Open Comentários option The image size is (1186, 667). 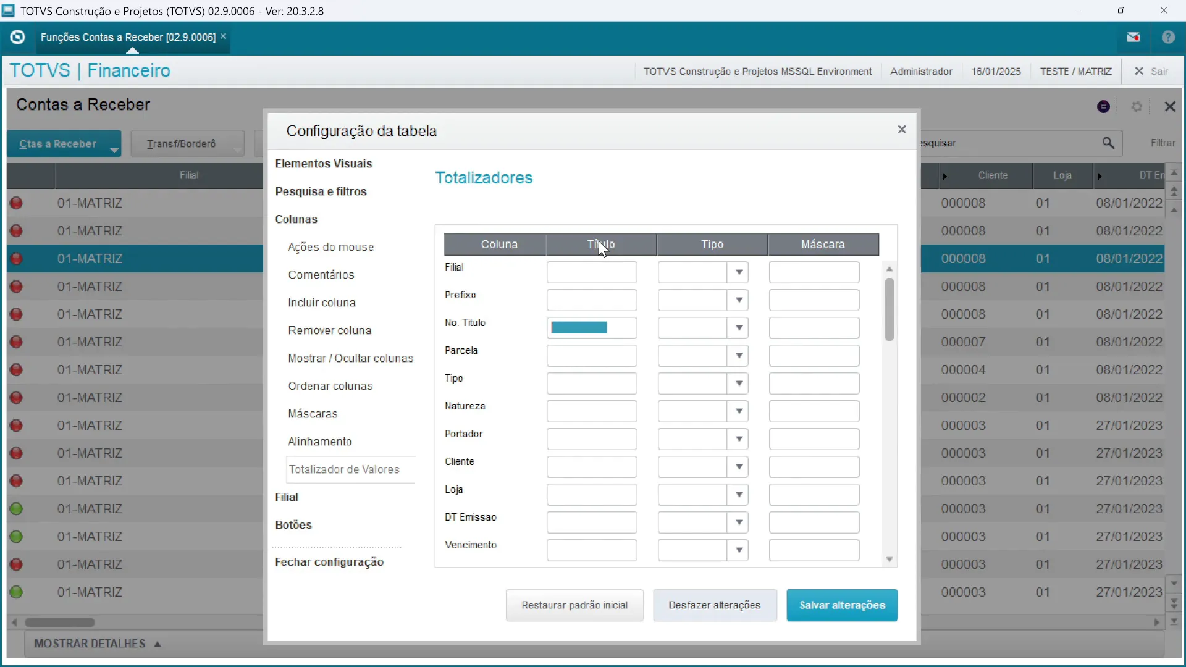[x=321, y=275]
